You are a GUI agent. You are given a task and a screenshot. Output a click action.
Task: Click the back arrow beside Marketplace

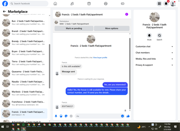click(x=4, y=11)
